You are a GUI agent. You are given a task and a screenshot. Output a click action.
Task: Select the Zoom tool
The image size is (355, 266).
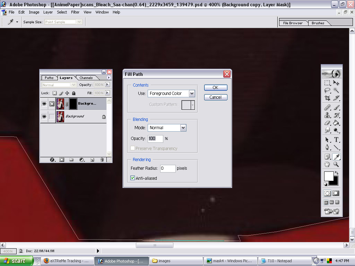(x=336, y=165)
